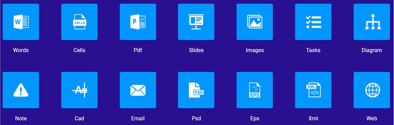Click the Pdf text label
394x125 pixels.
pyautogui.click(x=138, y=50)
